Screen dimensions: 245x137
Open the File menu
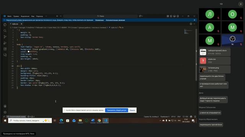click(9, 16)
